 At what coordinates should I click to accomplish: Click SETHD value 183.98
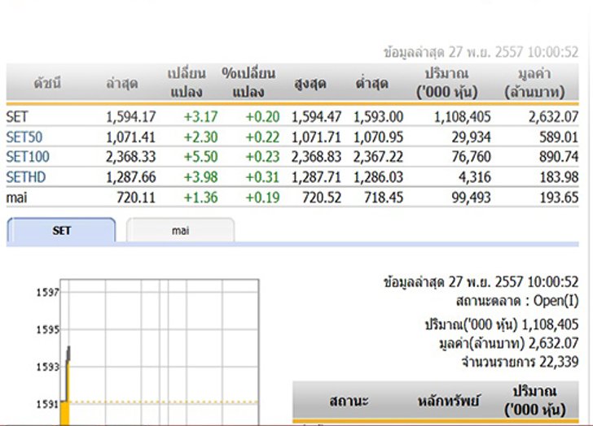pyautogui.click(x=559, y=177)
